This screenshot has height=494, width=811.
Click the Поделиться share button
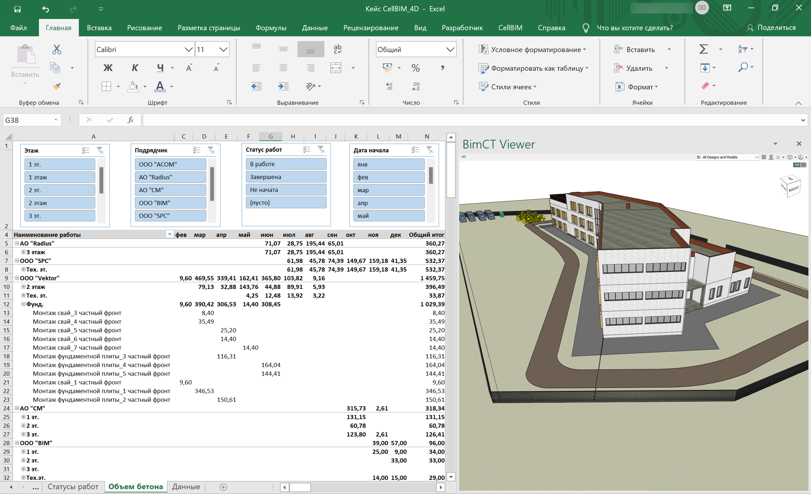pos(771,28)
